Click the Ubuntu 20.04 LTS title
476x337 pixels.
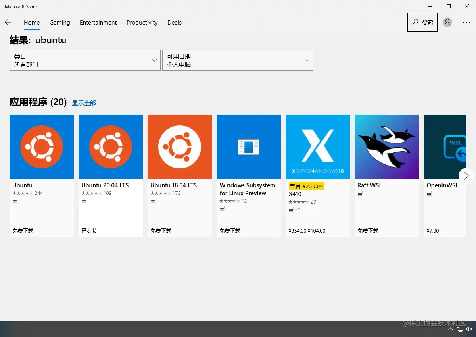pos(105,185)
